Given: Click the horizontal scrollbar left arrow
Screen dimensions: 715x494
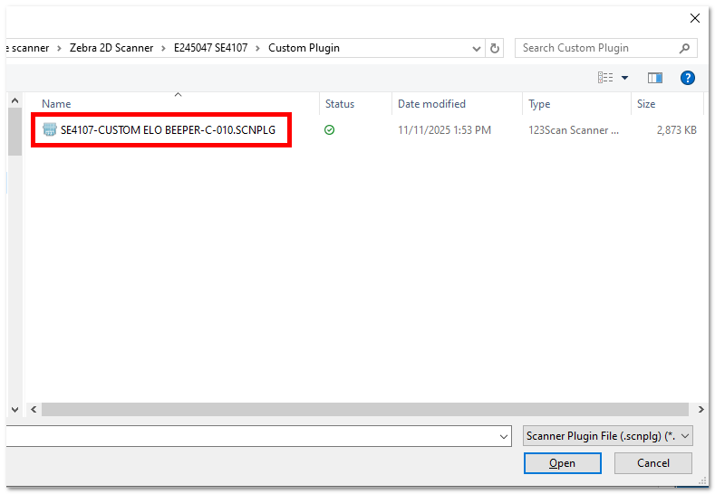Looking at the screenshot, I should click(34, 409).
